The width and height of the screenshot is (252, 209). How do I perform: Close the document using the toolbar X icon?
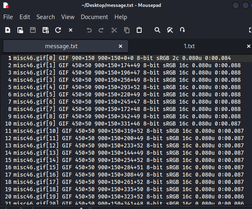(x=71, y=30)
